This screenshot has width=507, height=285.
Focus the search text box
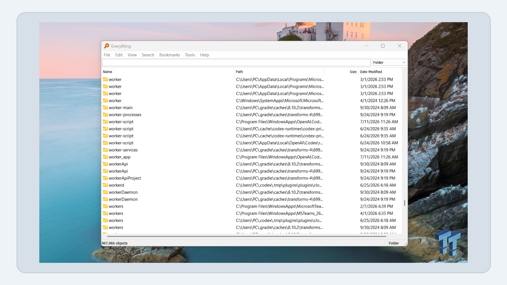tap(236, 62)
